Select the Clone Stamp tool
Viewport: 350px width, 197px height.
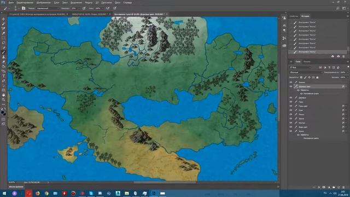pos(3,57)
